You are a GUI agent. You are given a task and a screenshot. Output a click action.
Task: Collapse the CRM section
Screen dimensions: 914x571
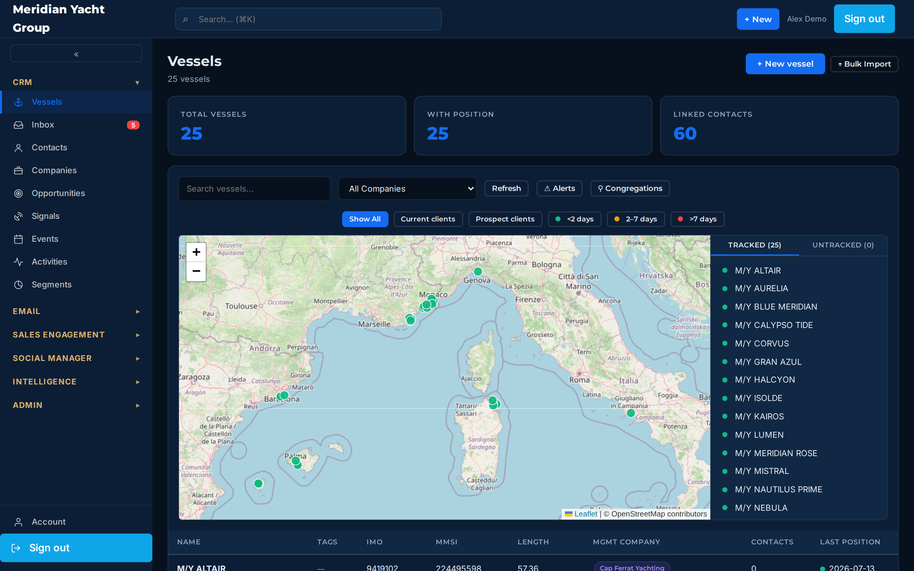tap(76, 82)
